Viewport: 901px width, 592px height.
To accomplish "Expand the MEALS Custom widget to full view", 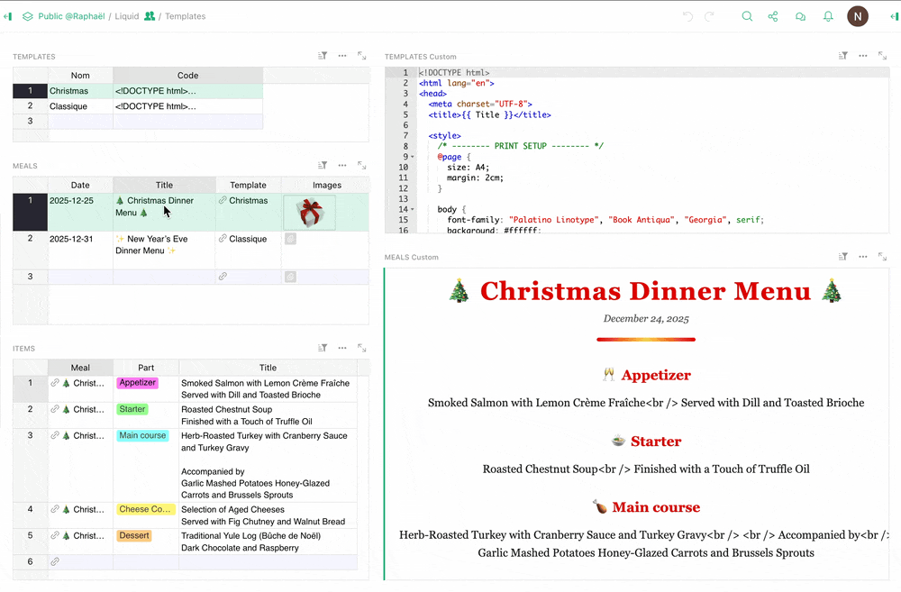I will tap(882, 256).
